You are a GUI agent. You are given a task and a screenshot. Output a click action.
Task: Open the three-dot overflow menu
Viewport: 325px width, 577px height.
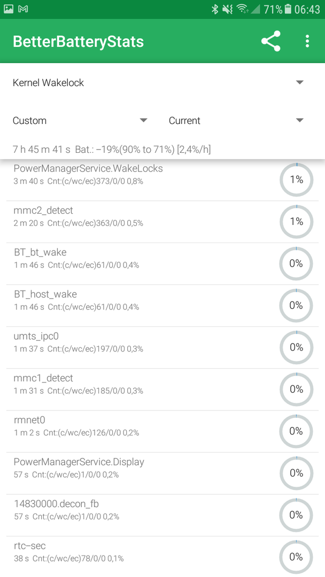tap(307, 41)
